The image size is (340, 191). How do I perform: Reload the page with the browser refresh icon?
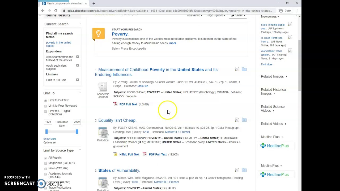[56, 11]
